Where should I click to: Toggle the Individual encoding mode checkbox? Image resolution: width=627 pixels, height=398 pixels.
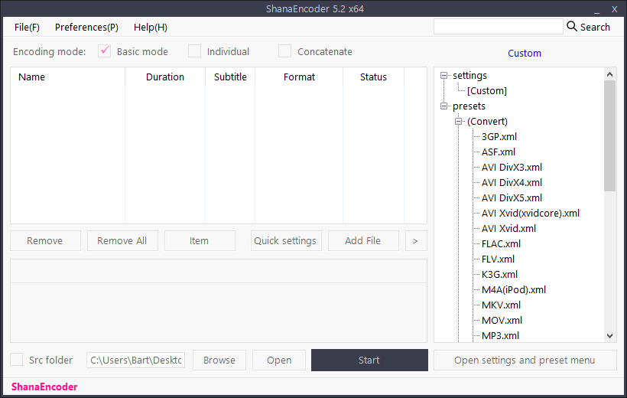coord(195,51)
